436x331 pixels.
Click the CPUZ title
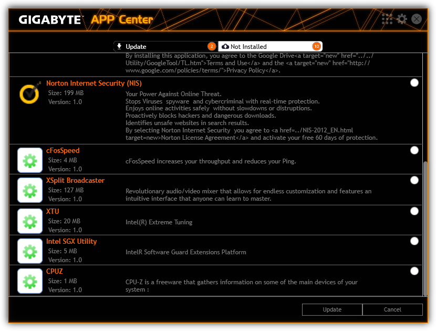pyautogui.click(x=55, y=271)
